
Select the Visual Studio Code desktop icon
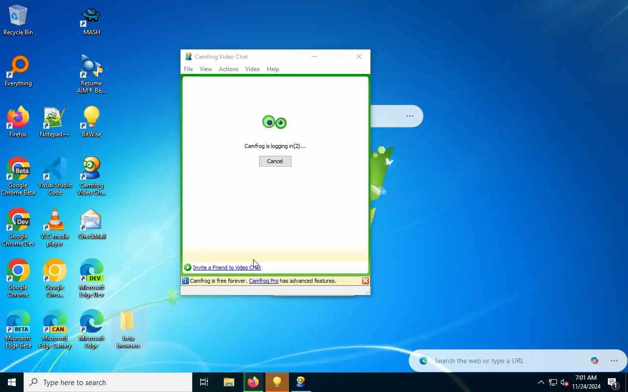click(x=55, y=176)
